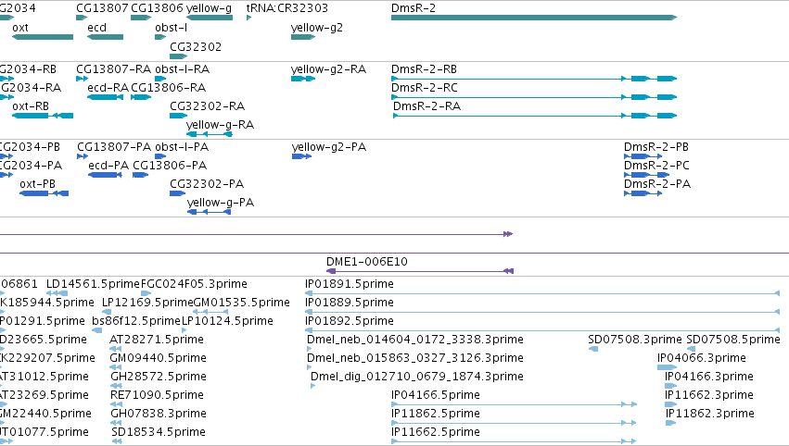Click EST bs86f12.5prime

coord(97,330)
